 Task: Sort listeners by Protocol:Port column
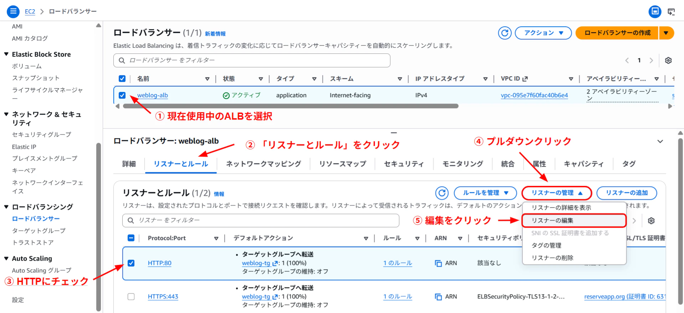(216, 238)
